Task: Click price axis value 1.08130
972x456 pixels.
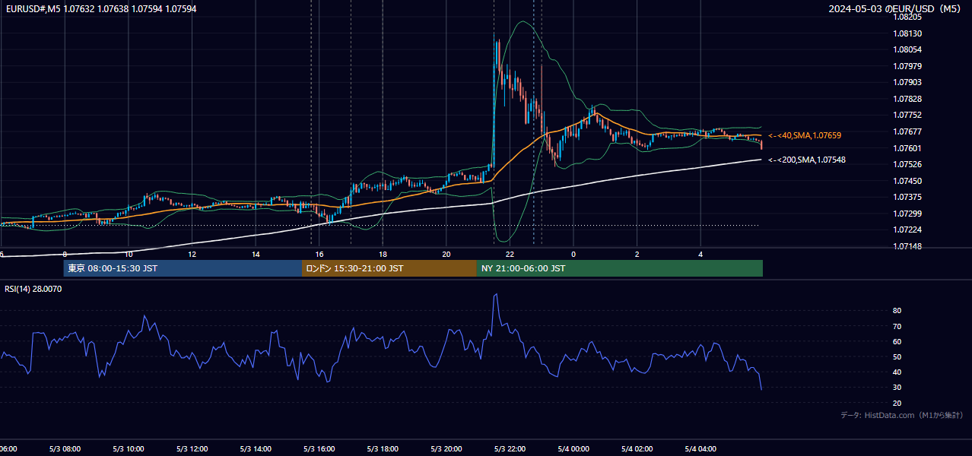Action: click(907, 33)
